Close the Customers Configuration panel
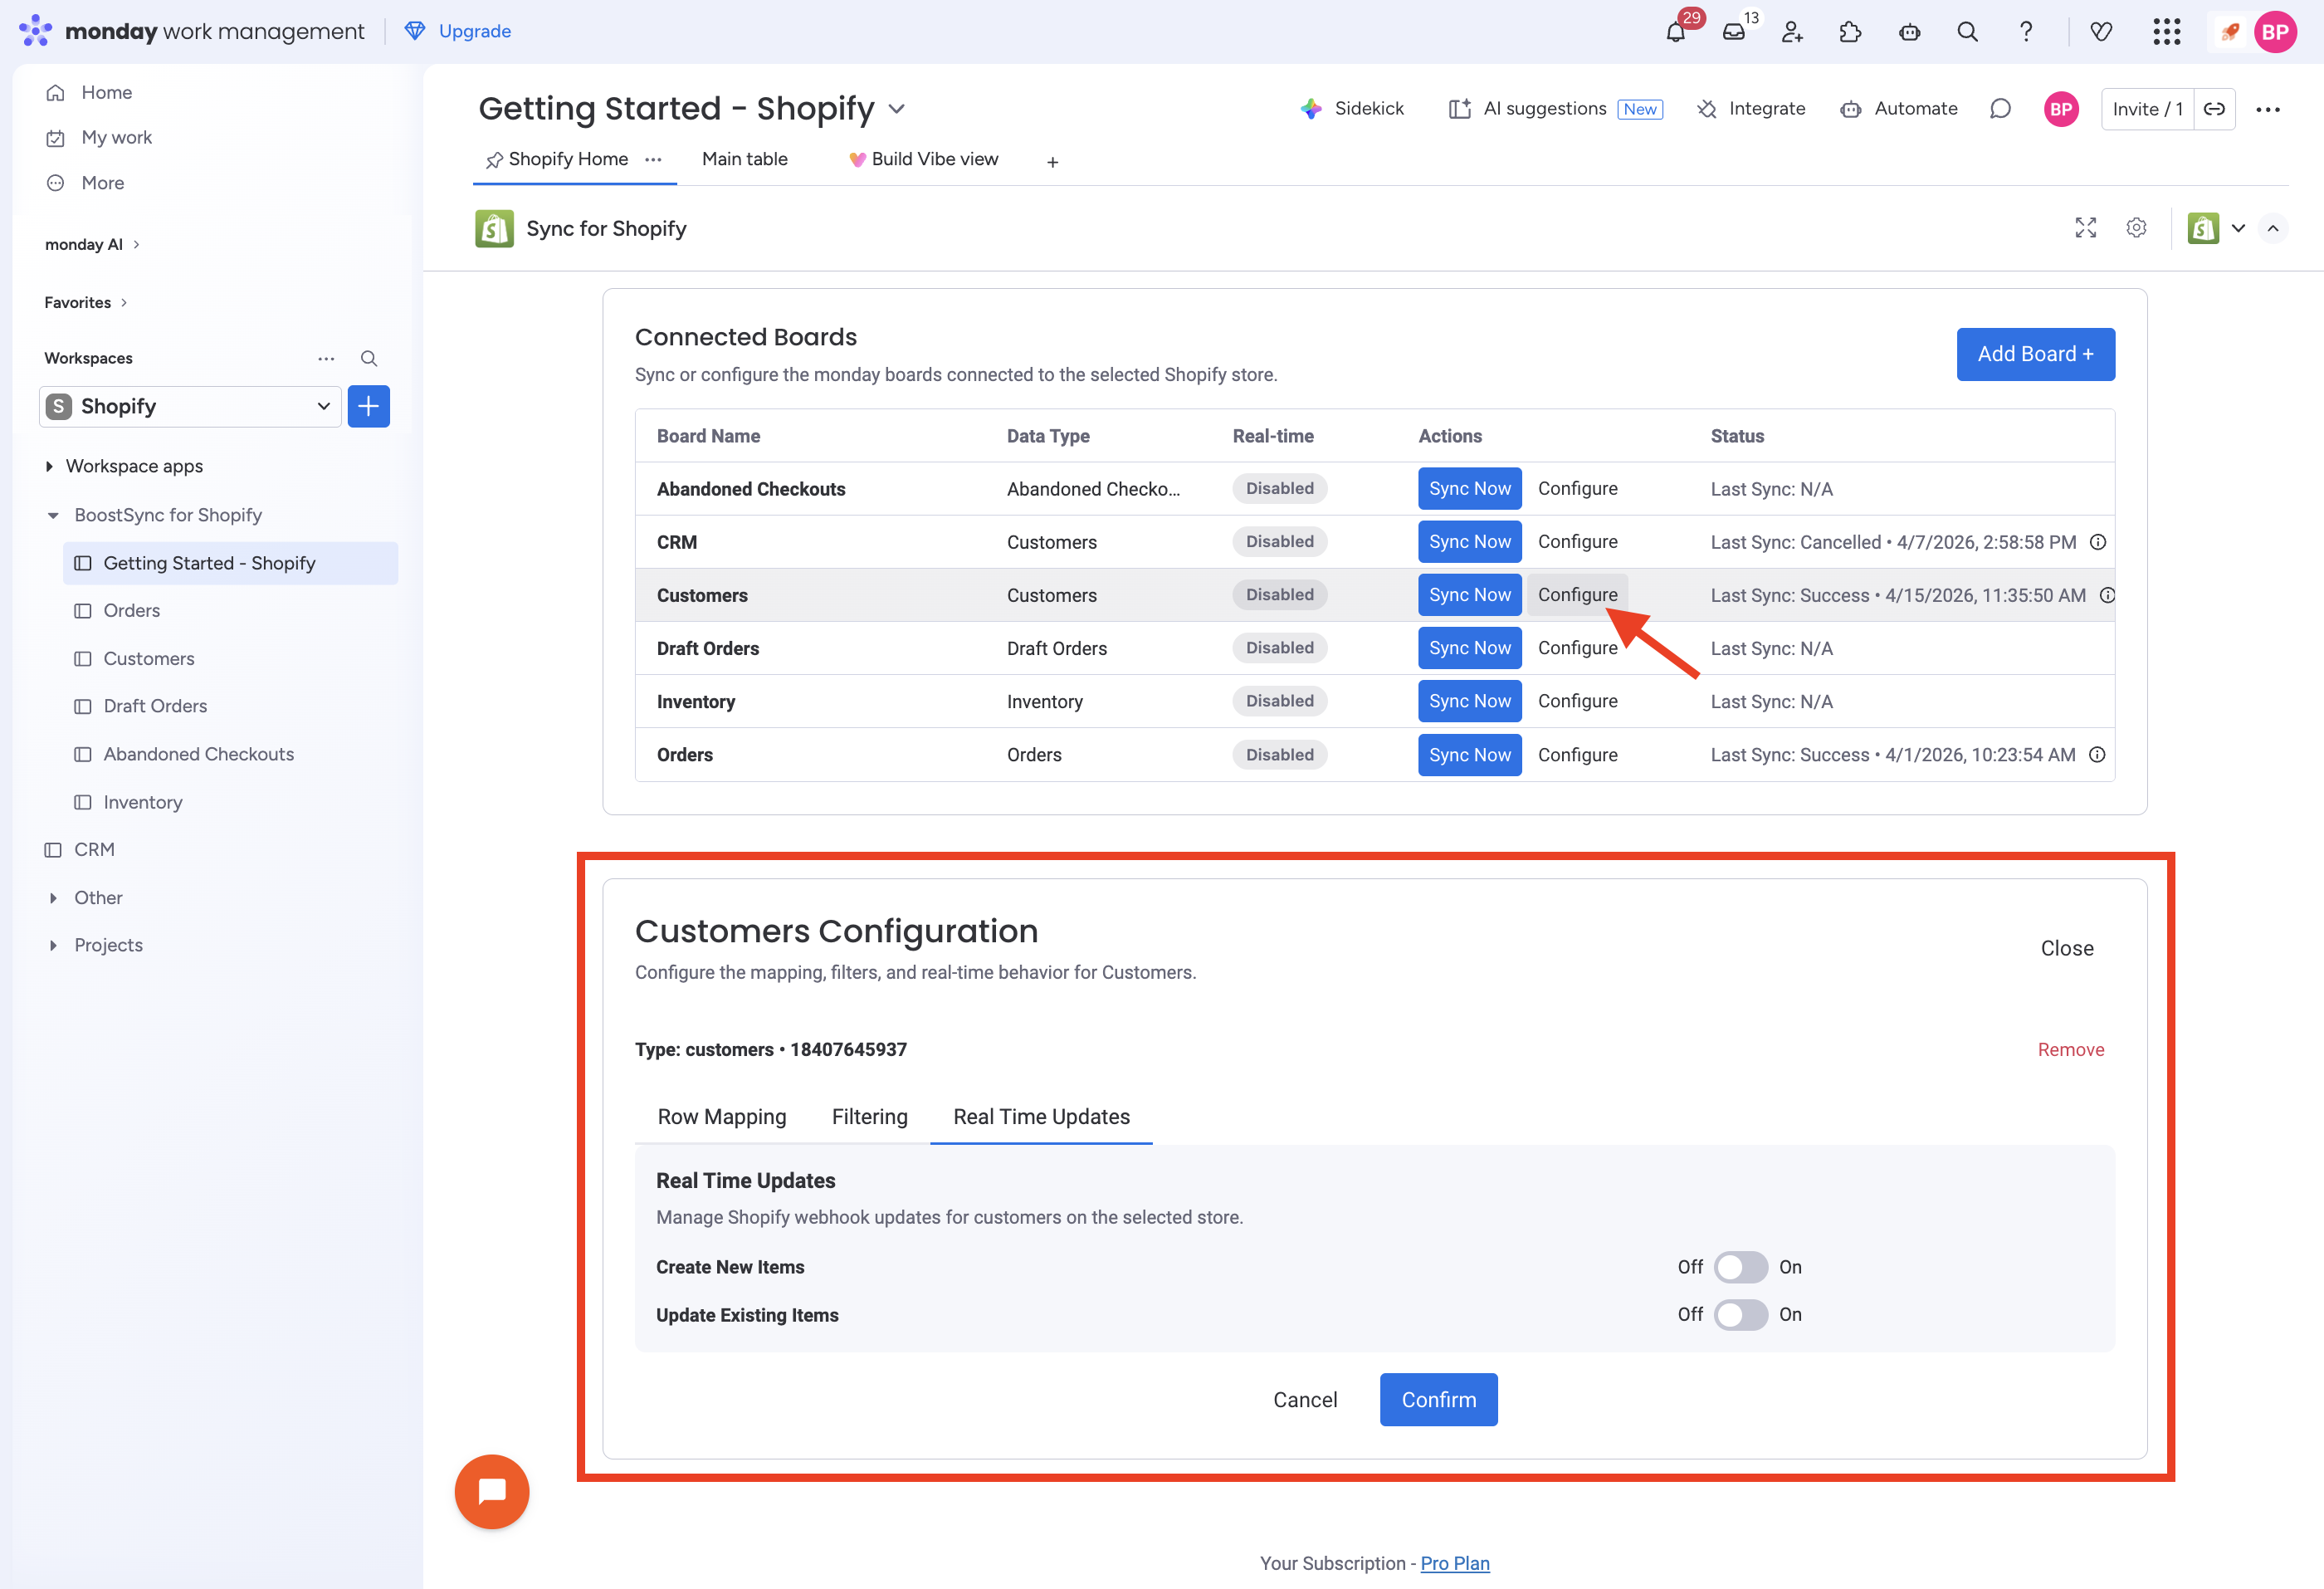This screenshot has width=2324, height=1589. tap(2067, 948)
